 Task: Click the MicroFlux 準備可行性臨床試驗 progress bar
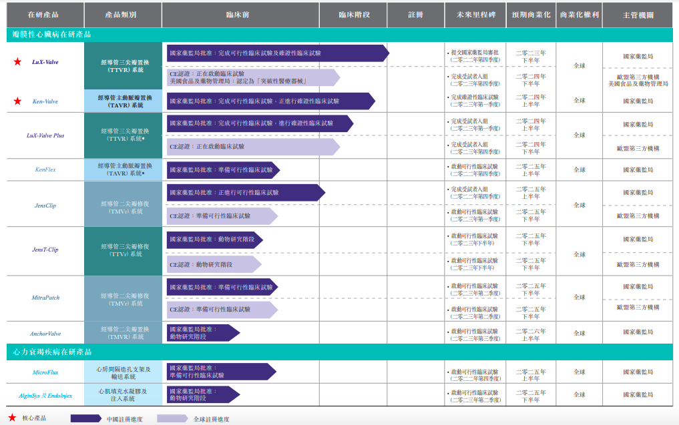click(220, 372)
